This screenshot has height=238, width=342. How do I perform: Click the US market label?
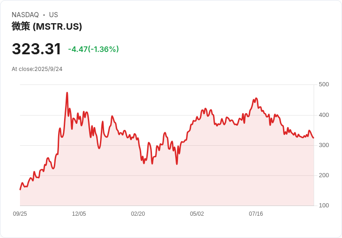(53, 15)
